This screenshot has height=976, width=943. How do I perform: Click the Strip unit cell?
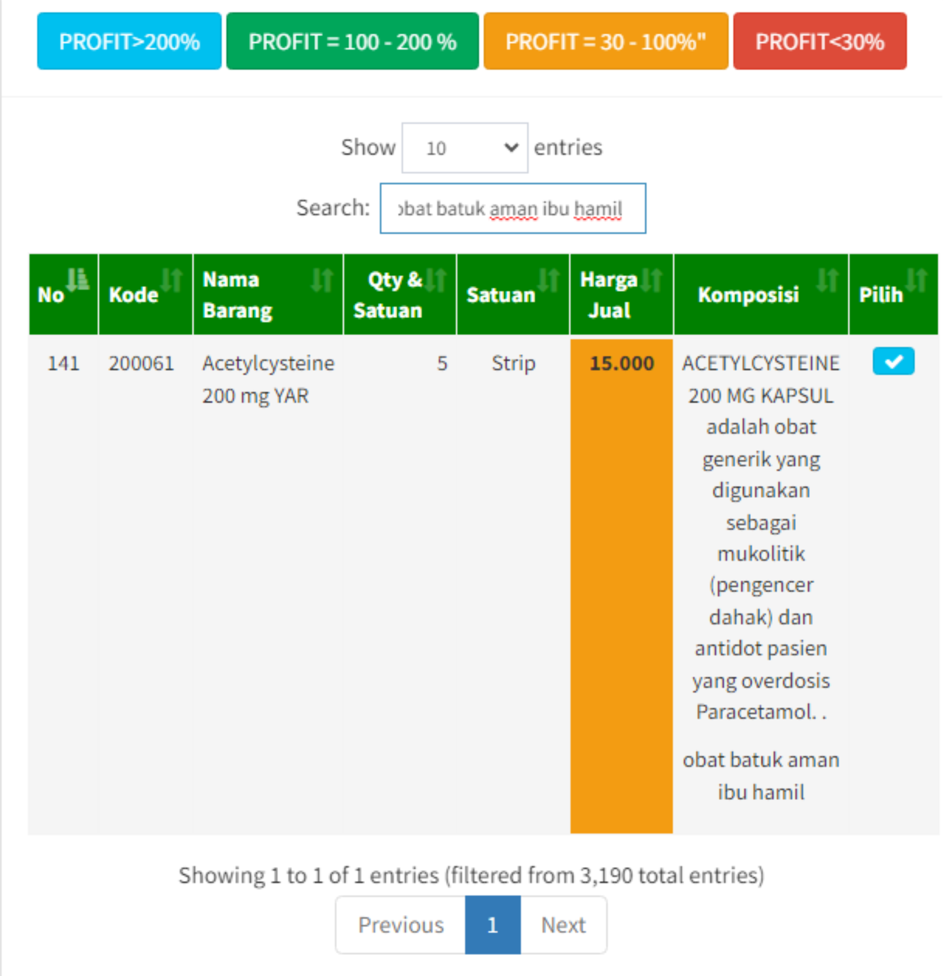(513, 363)
